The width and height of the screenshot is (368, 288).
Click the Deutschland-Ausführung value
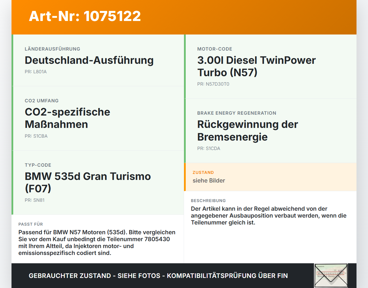point(89,60)
